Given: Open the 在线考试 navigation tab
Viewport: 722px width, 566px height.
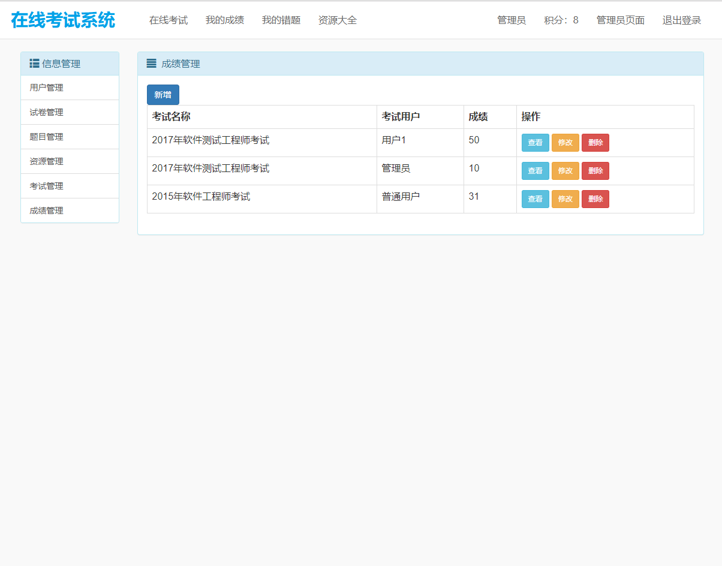Looking at the screenshot, I should (x=168, y=19).
